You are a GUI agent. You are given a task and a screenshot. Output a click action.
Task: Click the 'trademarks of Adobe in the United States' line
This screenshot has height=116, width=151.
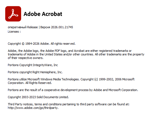point(76,54)
